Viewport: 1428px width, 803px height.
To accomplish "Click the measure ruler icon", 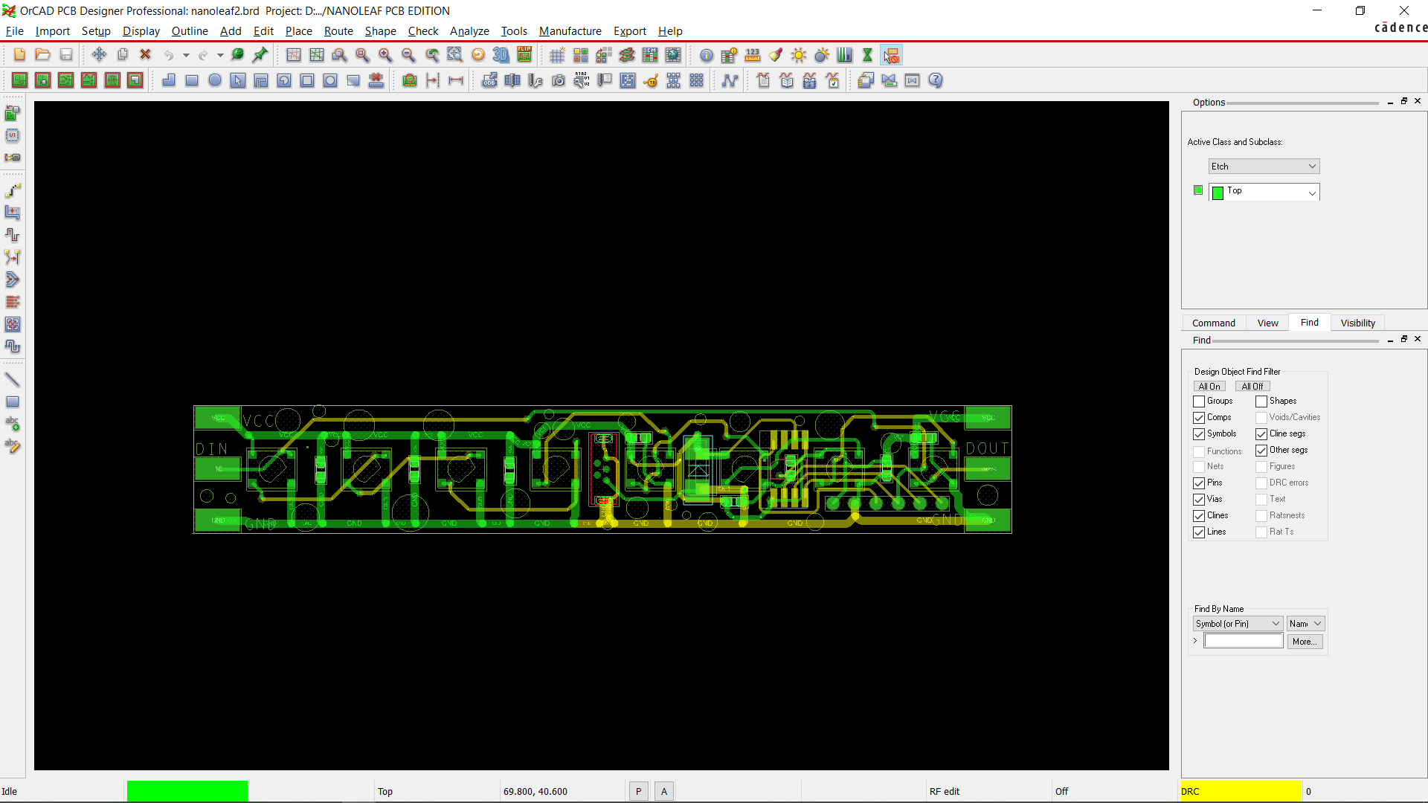I will pos(753,55).
